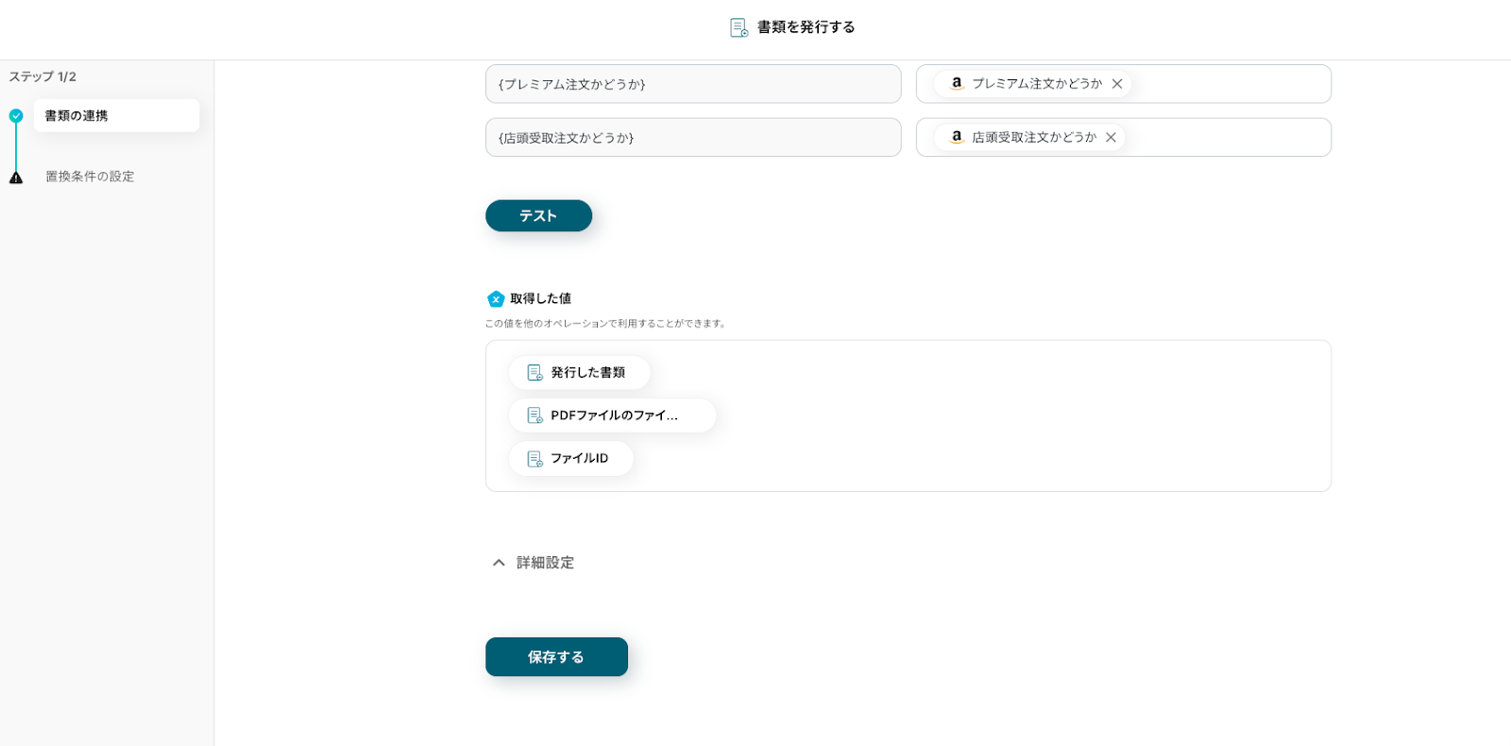Select the {プレミアム注文かどうか} placeholder field
1511x746 pixels.
click(692, 84)
